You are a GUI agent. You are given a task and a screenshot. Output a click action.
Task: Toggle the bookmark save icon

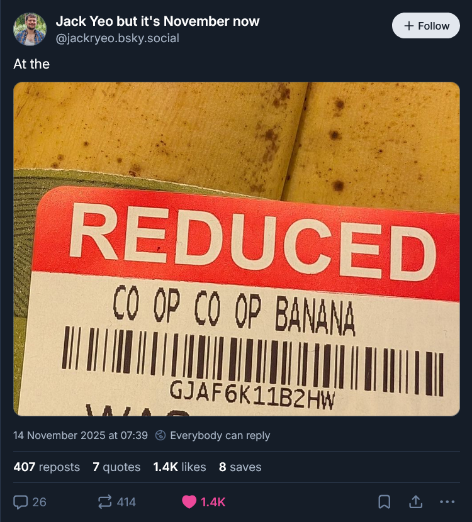[384, 502]
